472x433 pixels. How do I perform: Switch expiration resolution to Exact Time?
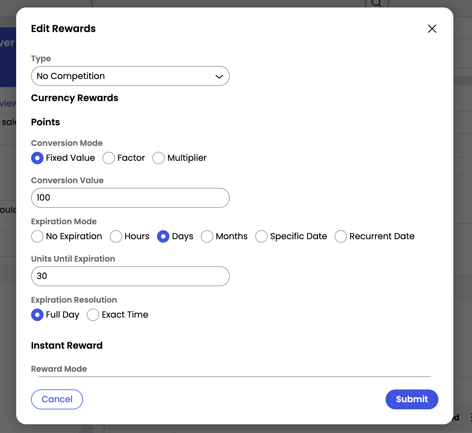[x=93, y=315]
